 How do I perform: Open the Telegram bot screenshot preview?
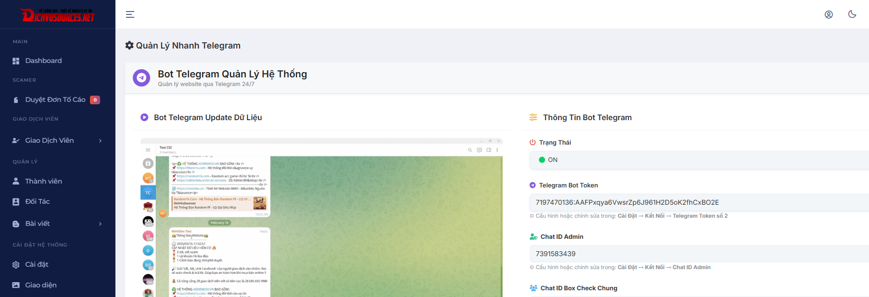click(x=321, y=218)
